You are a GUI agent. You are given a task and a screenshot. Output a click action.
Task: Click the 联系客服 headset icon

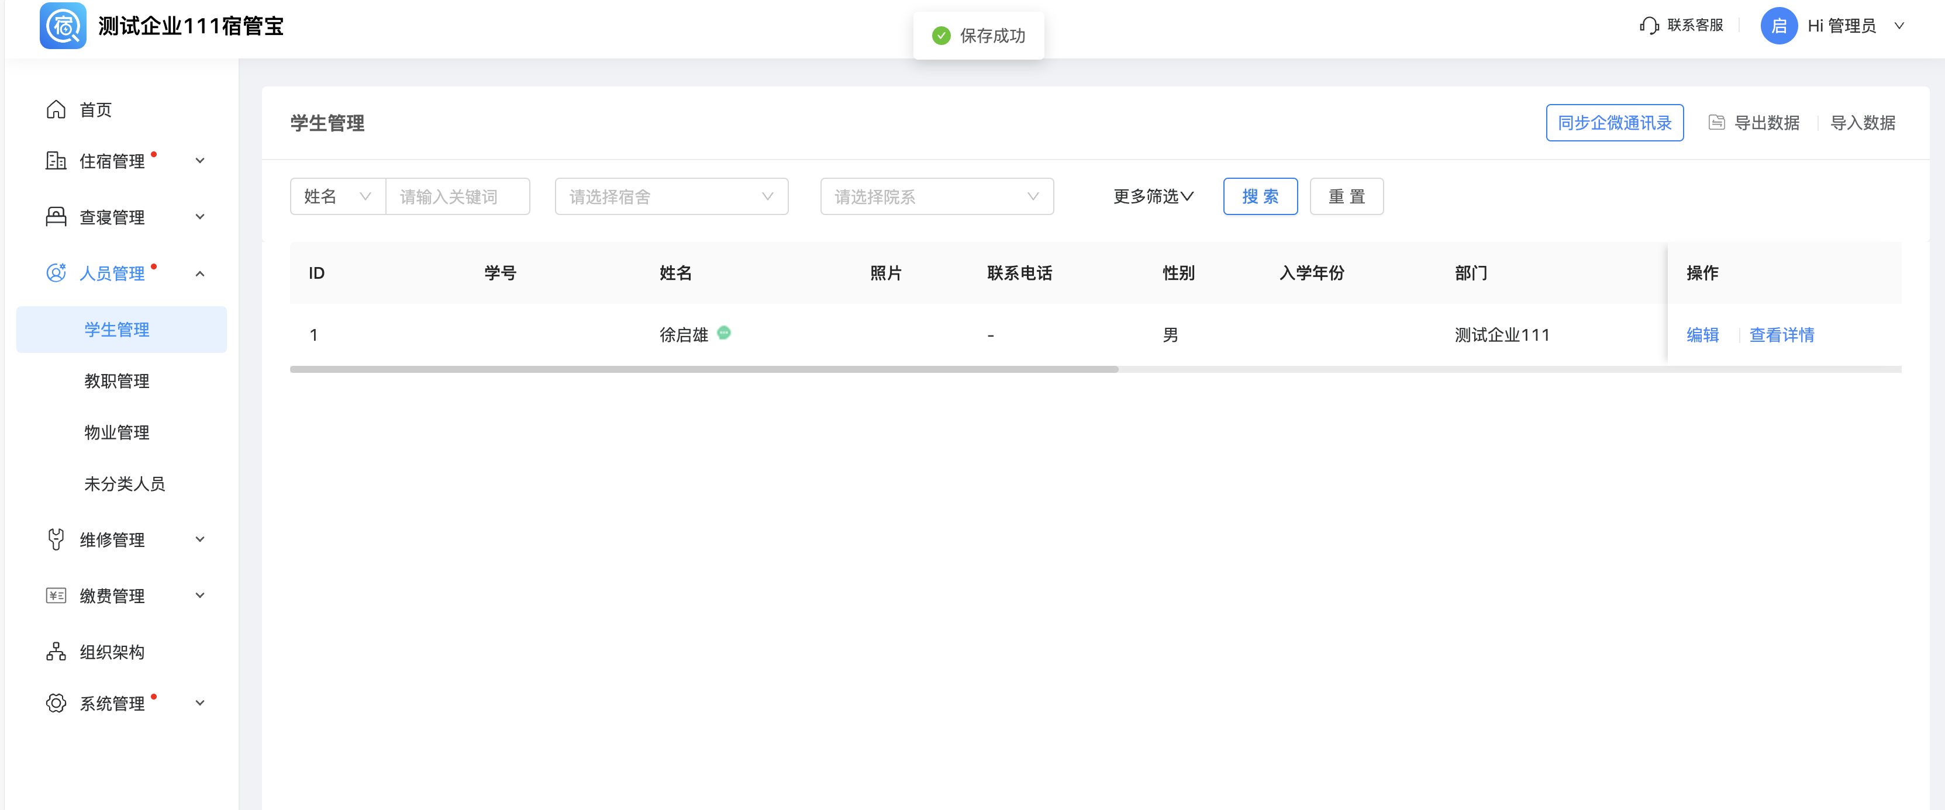[1649, 26]
